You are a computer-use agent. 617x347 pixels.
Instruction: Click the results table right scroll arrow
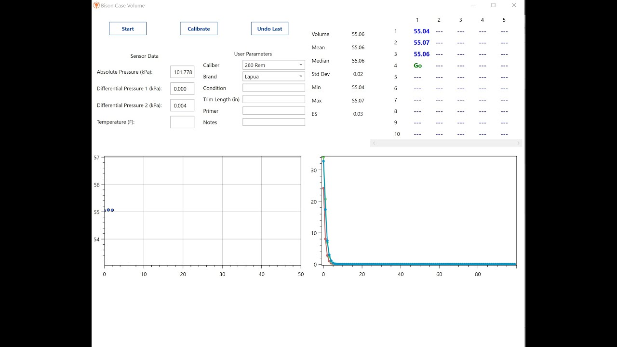[x=519, y=143]
